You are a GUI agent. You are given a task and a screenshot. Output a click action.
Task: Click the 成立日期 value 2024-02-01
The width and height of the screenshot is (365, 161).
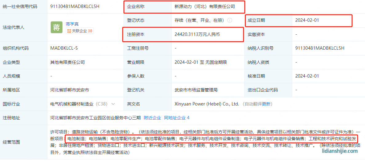coord(307,20)
